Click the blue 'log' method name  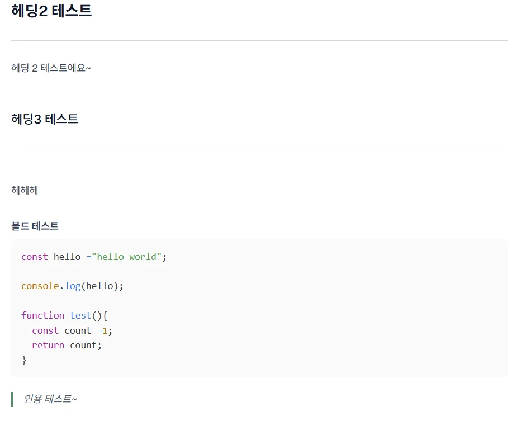coord(73,286)
